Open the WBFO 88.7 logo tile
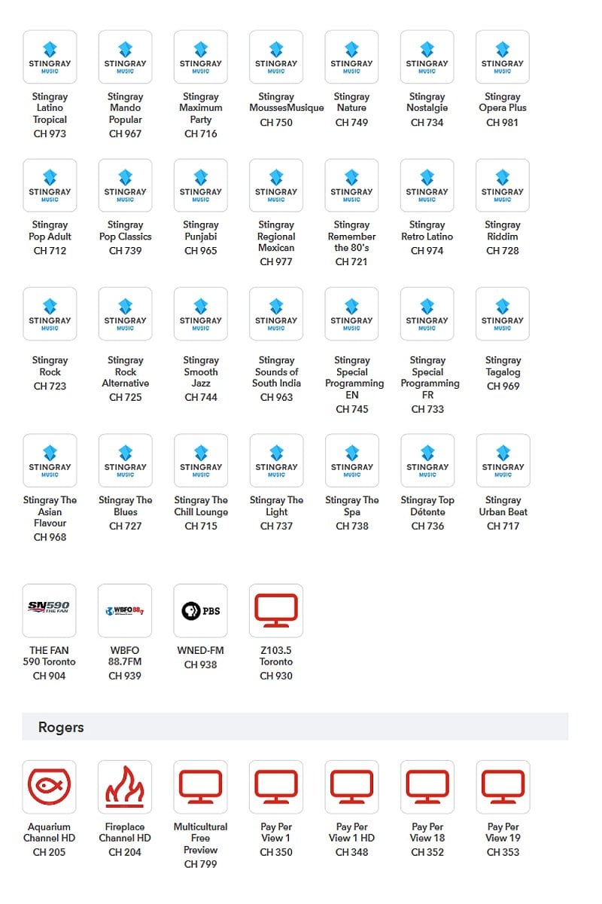The height and width of the screenshot is (904, 602). [125, 610]
